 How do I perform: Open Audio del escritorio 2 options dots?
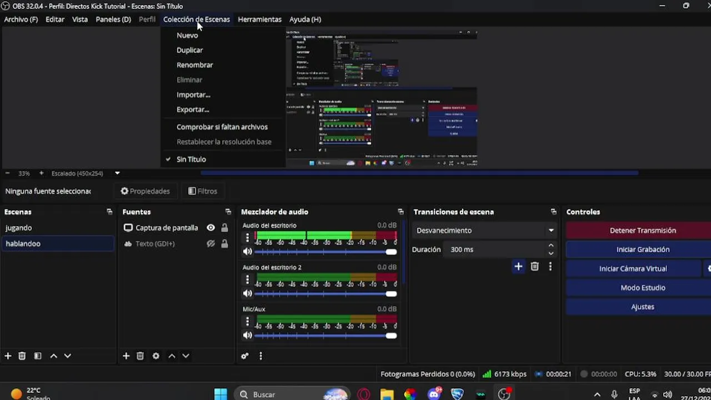click(x=248, y=279)
